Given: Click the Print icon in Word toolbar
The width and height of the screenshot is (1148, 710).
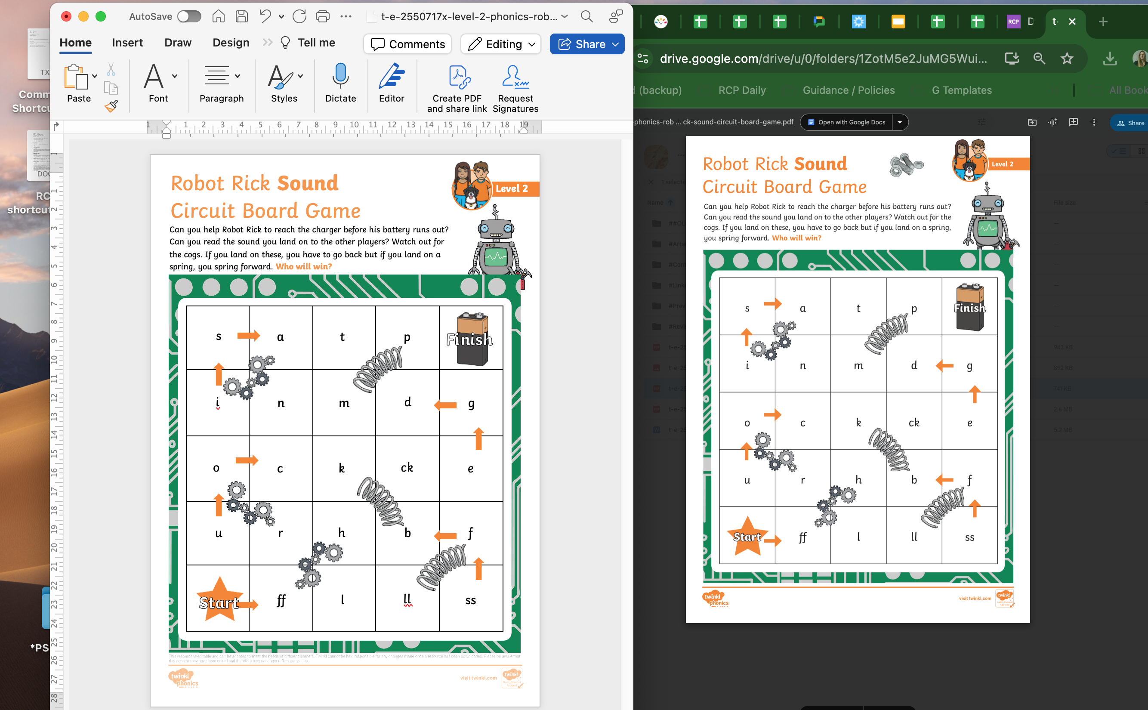Looking at the screenshot, I should [x=323, y=16].
